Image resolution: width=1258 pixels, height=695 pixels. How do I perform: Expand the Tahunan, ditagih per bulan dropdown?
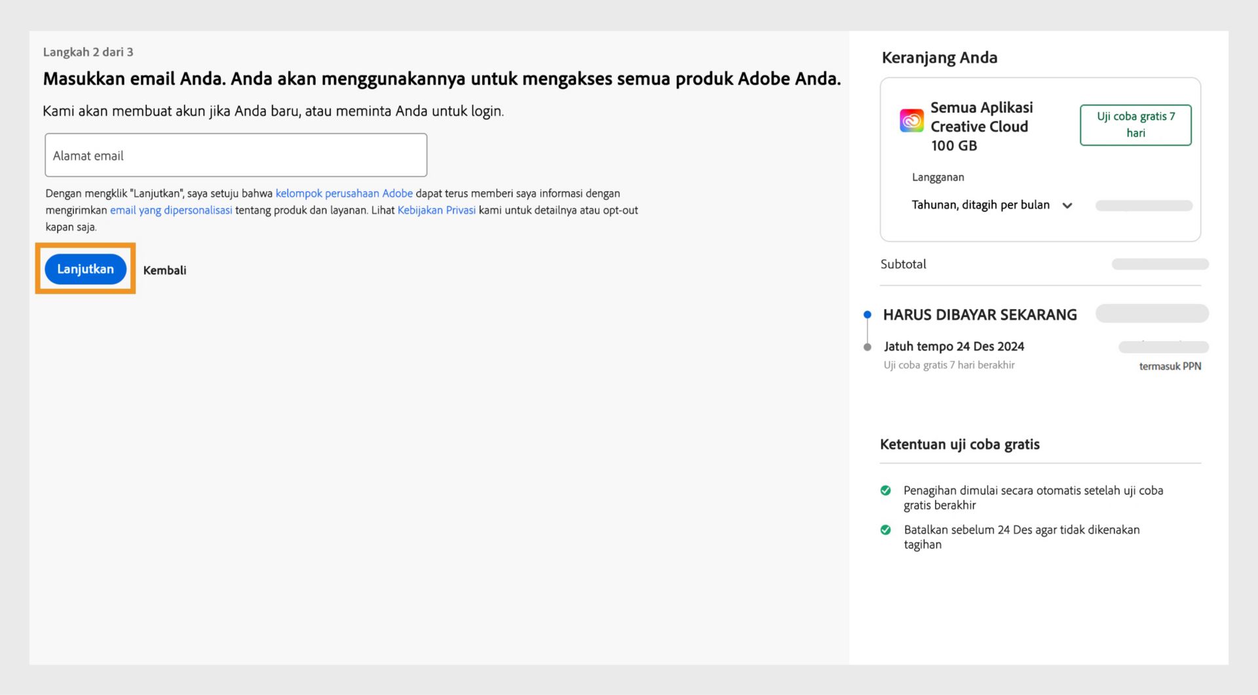click(991, 205)
